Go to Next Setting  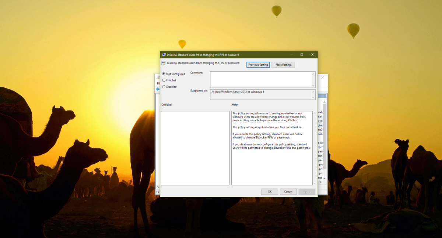pos(283,65)
